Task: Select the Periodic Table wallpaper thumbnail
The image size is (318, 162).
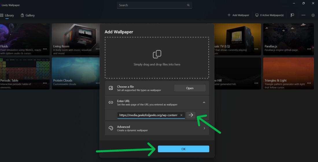Action: point(25,74)
